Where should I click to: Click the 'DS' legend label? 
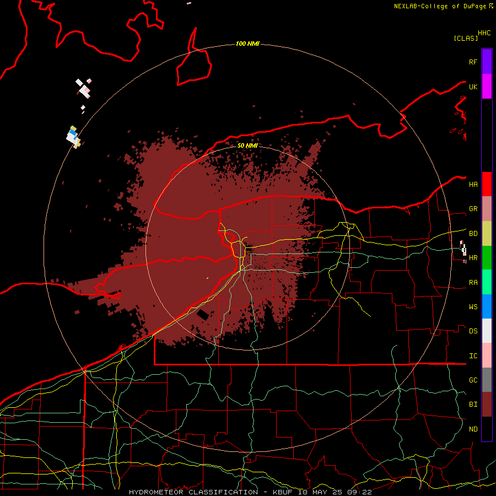coord(473,331)
